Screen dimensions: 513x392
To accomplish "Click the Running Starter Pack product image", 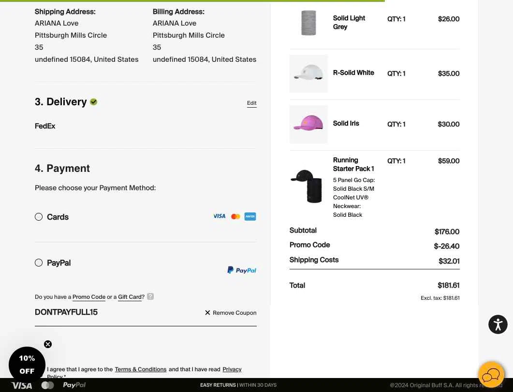I will pos(308,186).
